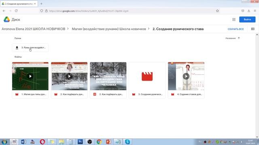The width and height of the screenshot is (259, 145).
Task: Click the browser forward arrow
Action: [x=10, y=11]
